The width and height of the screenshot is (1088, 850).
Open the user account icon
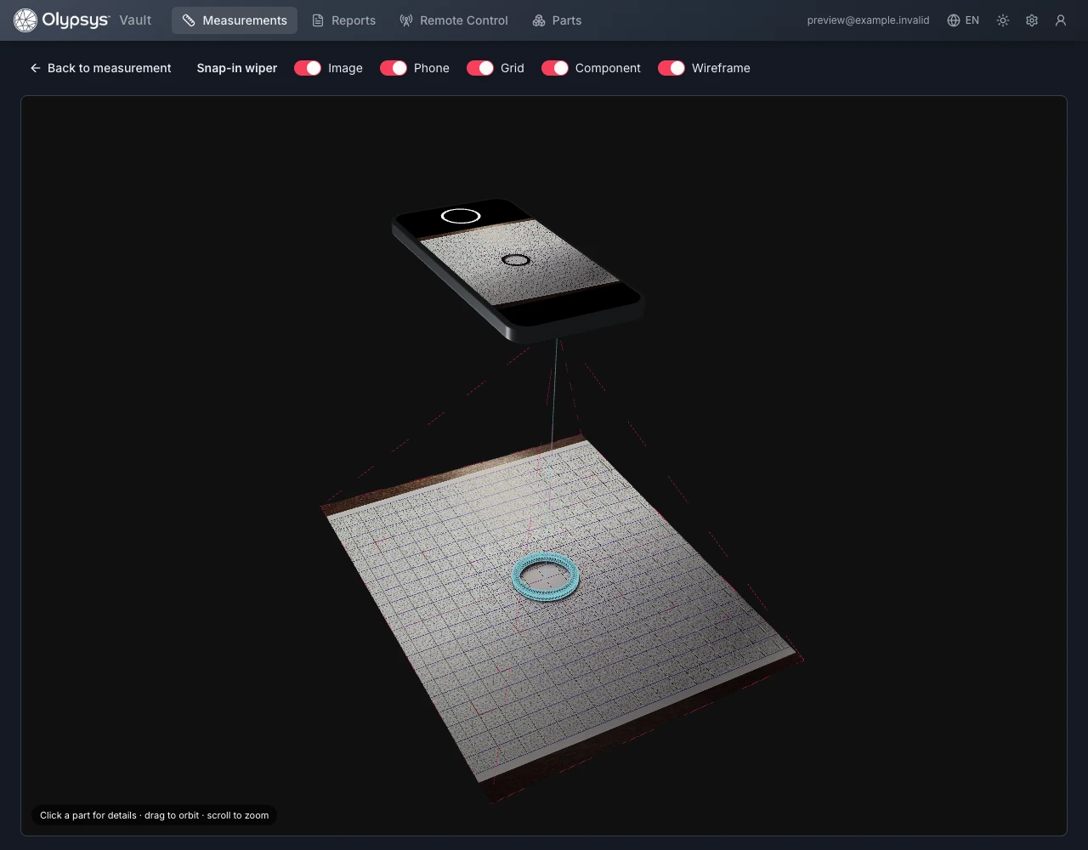tap(1061, 20)
